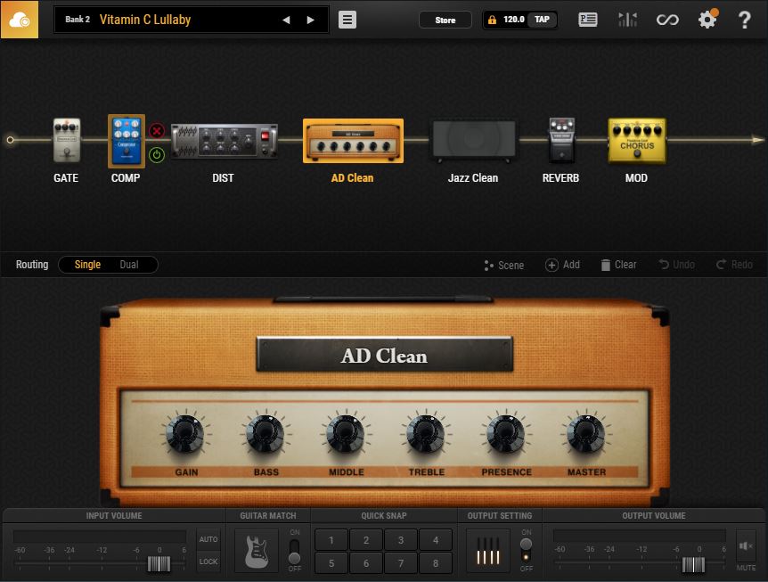Remove the COMP pedal with red X
Image resolution: width=768 pixels, height=582 pixels.
click(157, 131)
